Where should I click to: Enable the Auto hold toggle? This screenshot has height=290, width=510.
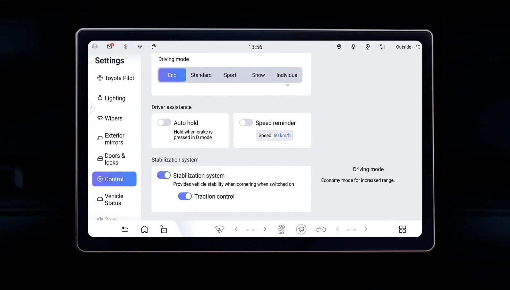164,122
